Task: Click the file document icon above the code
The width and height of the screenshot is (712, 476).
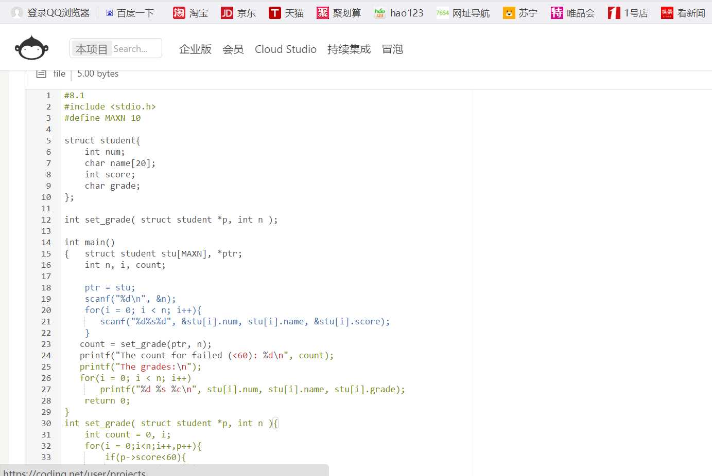Action: [x=41, y=74]
